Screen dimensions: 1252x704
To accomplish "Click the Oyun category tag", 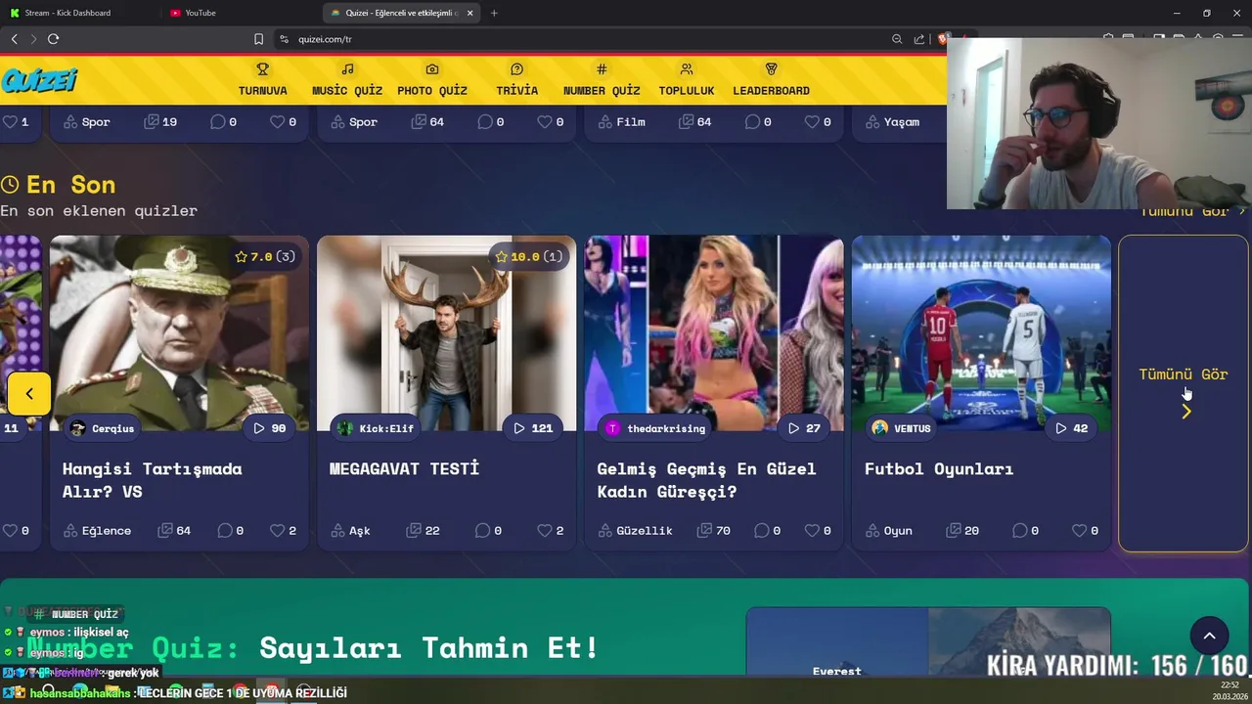I will tap(888, 530).
